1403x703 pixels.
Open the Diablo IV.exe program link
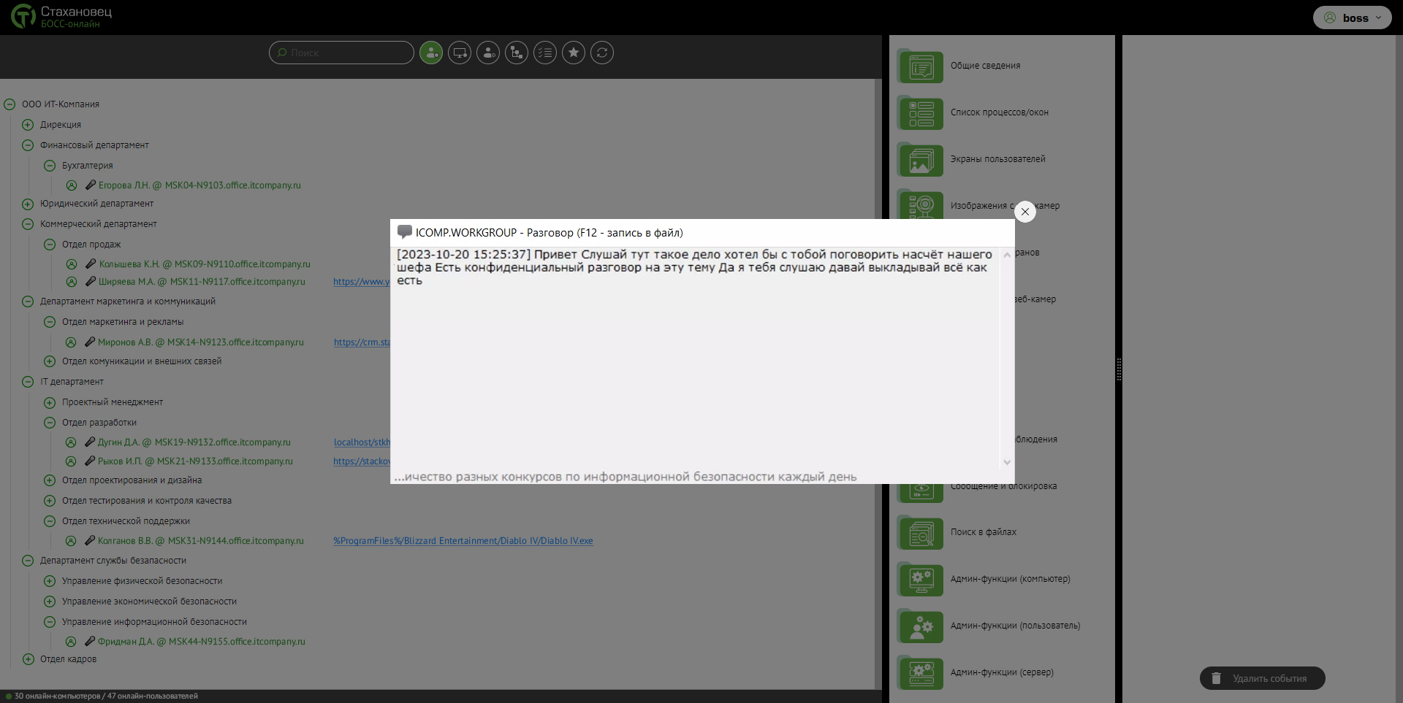(x=463, y=541)
